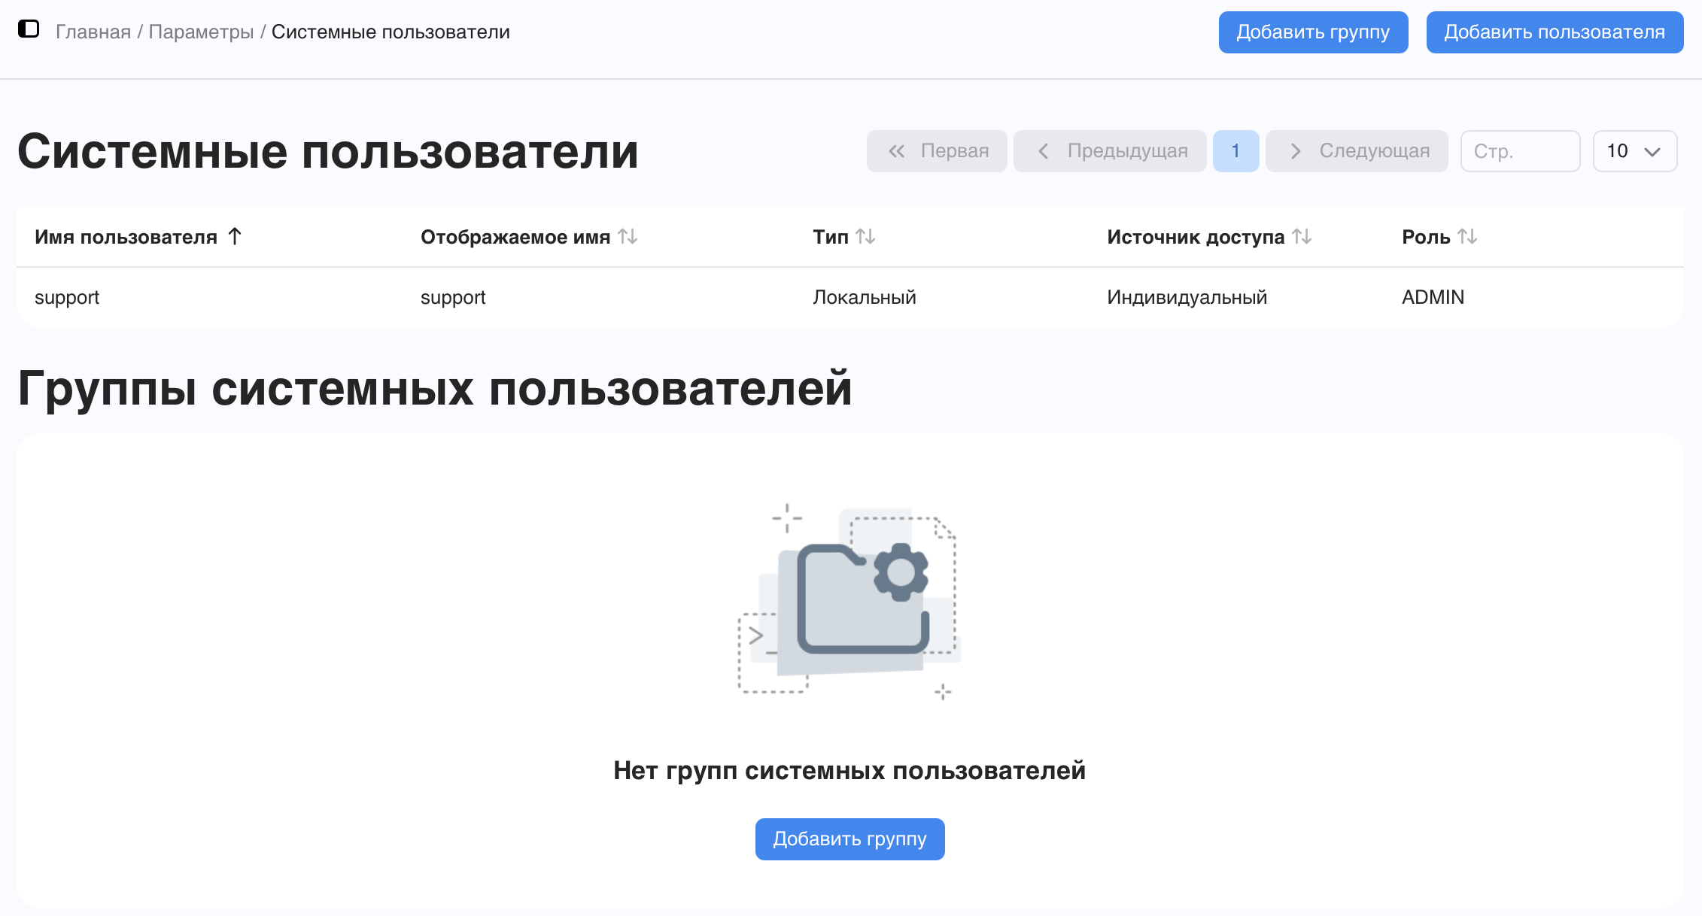Focus the Стр. page input field
The image size is (1702, 916).
click(x=1521, y=151)
